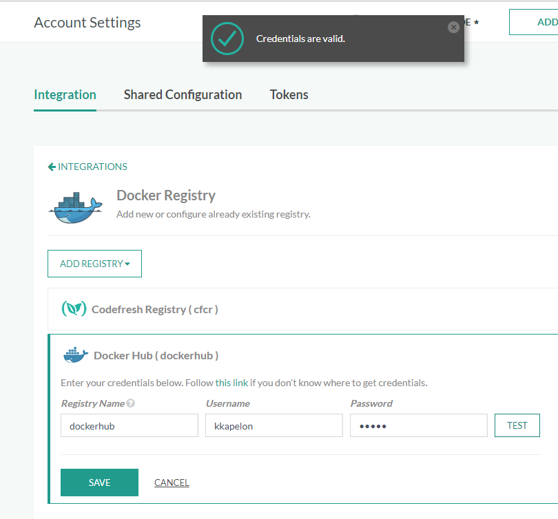This screenshot has height=519, width=558.
Task: Select the Password input field
Action: click(418, 425)
